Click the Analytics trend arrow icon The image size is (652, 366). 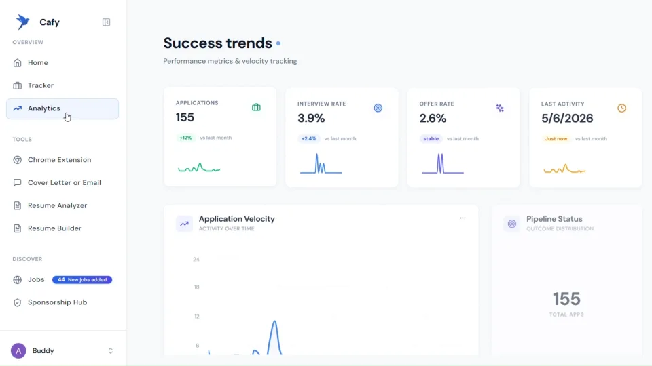point(17,108)
